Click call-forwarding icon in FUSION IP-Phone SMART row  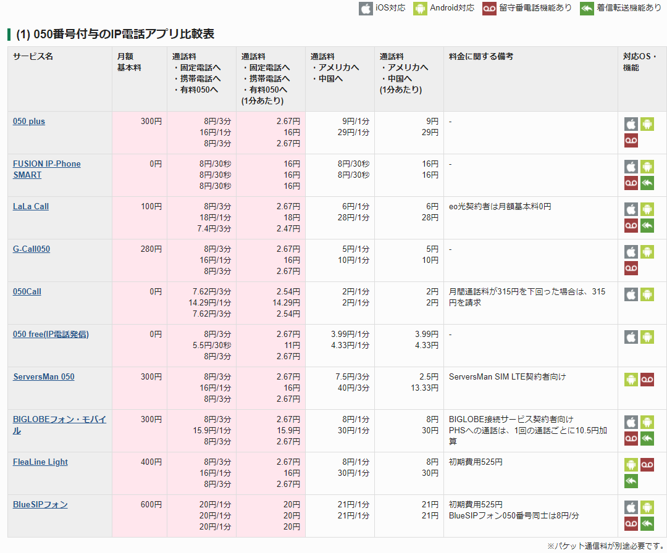(x=647, y=183)
